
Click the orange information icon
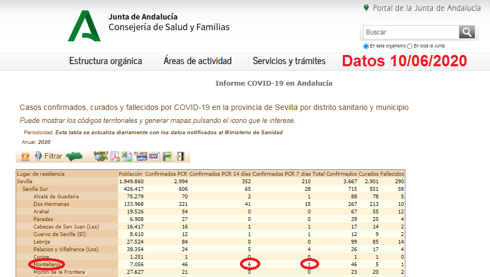(25, 156)
